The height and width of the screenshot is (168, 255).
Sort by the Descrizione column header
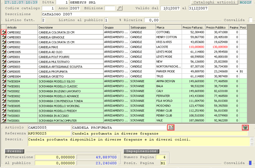[71, 27]
